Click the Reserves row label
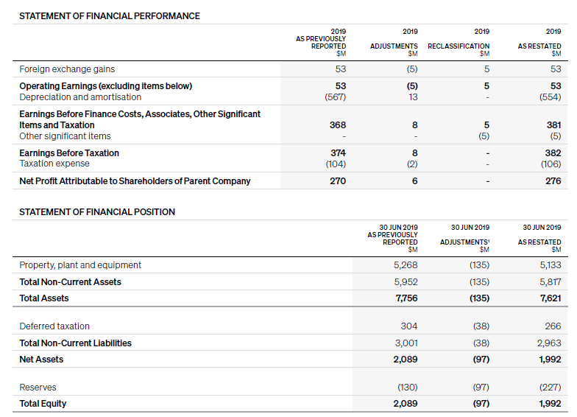Viewport: 577px width, 417px height. pyautogui.click(x=38, y=388)
